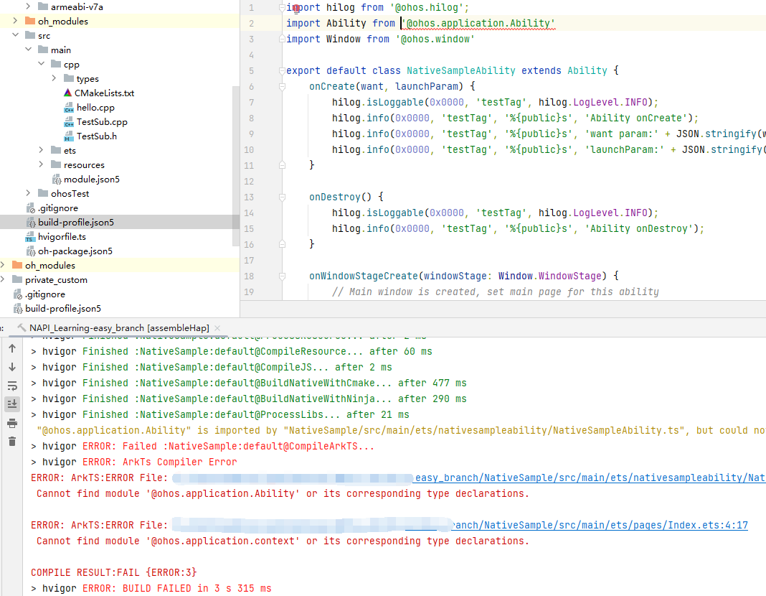This screenshot has height=596, width=766.
Task: Toggle soft-wrap in the console
Action: click(x=12, y=385)
